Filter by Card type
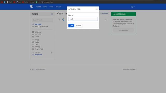 click(x=36, y=44)
